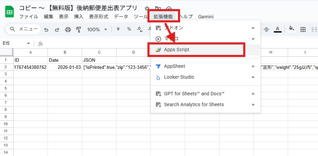Screen dimensions: 318x156
Task: Star this spreadsheet document
Action: [x=147, y=8]
